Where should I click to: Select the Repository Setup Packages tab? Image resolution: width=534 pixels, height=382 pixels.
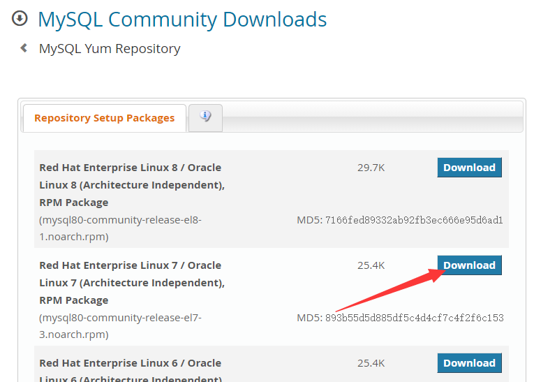click(105, 118)
